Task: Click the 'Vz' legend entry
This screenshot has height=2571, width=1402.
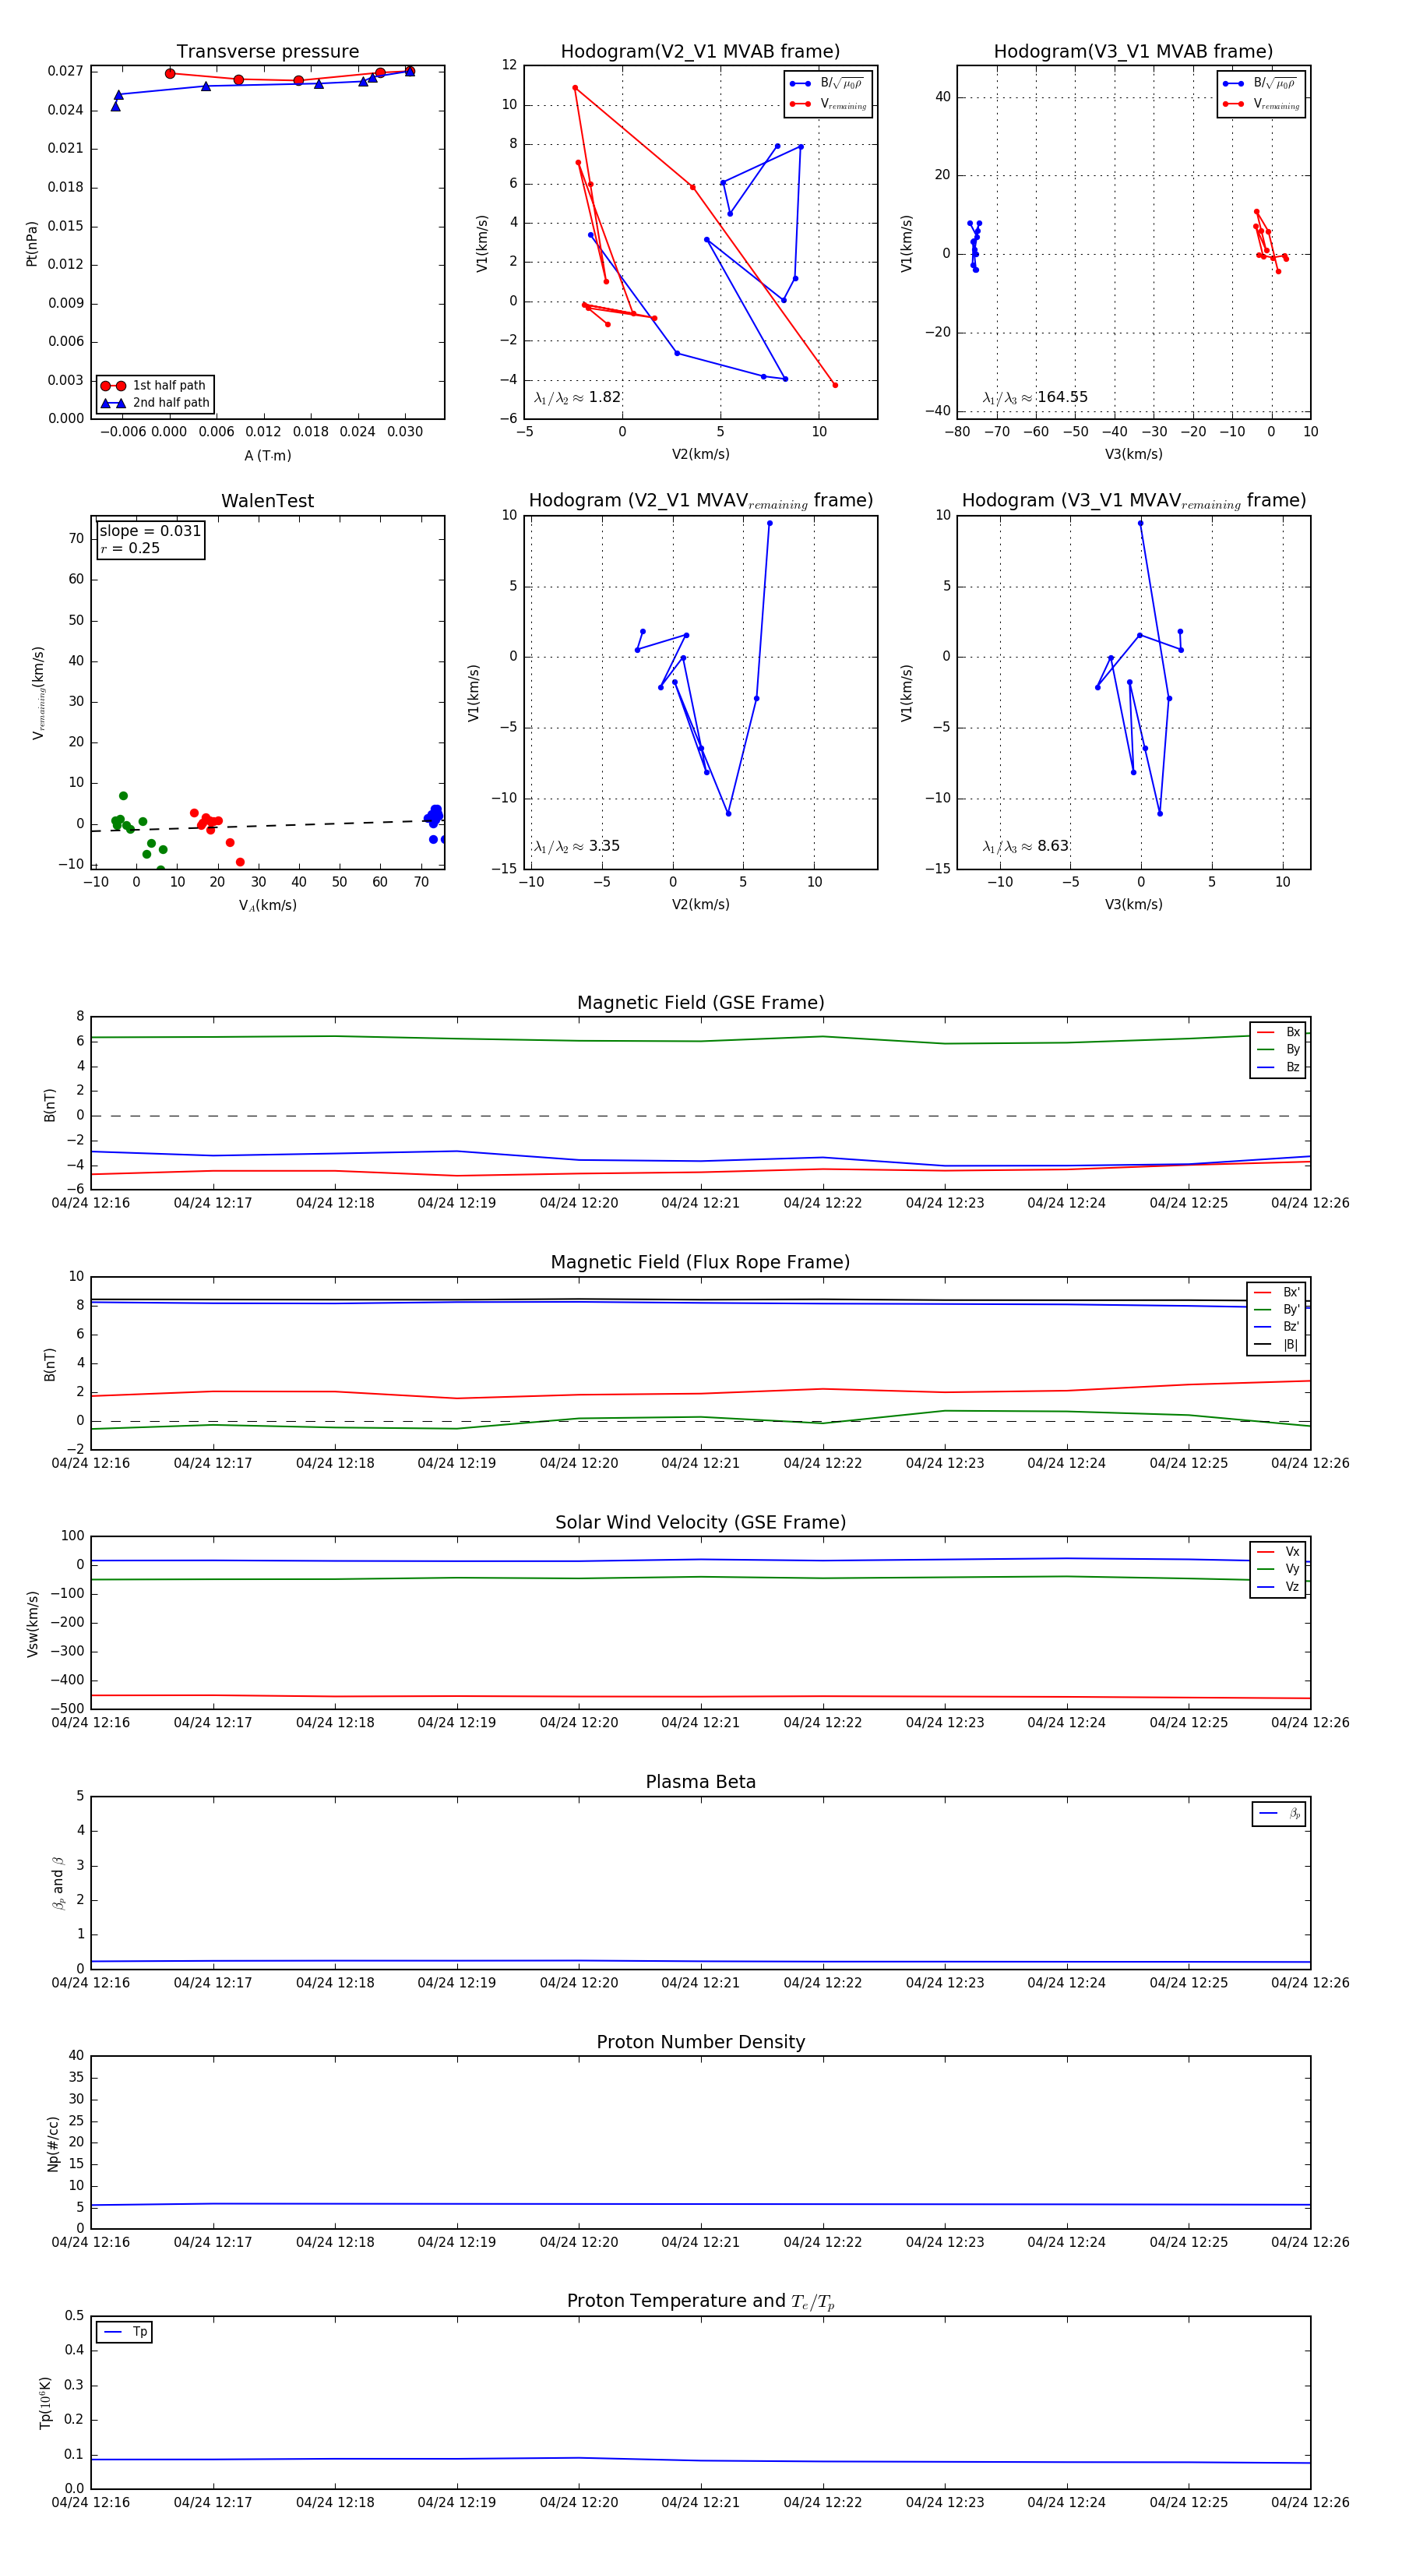Action: tap(1278, 1587)
